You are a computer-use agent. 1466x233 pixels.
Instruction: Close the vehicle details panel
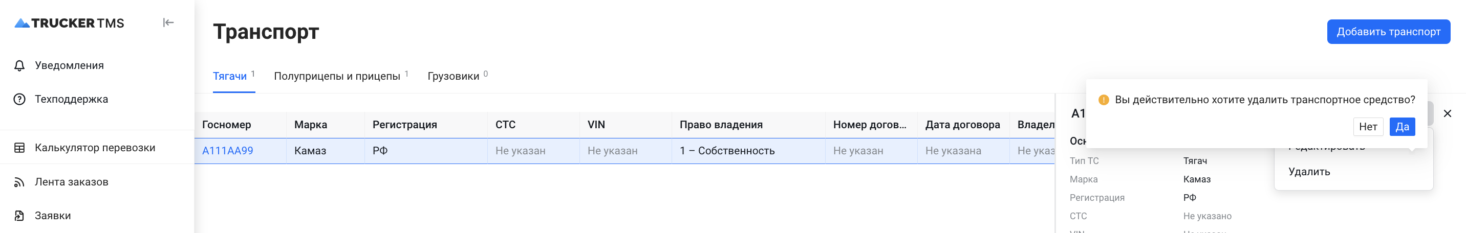click(x=1447, y=113)
